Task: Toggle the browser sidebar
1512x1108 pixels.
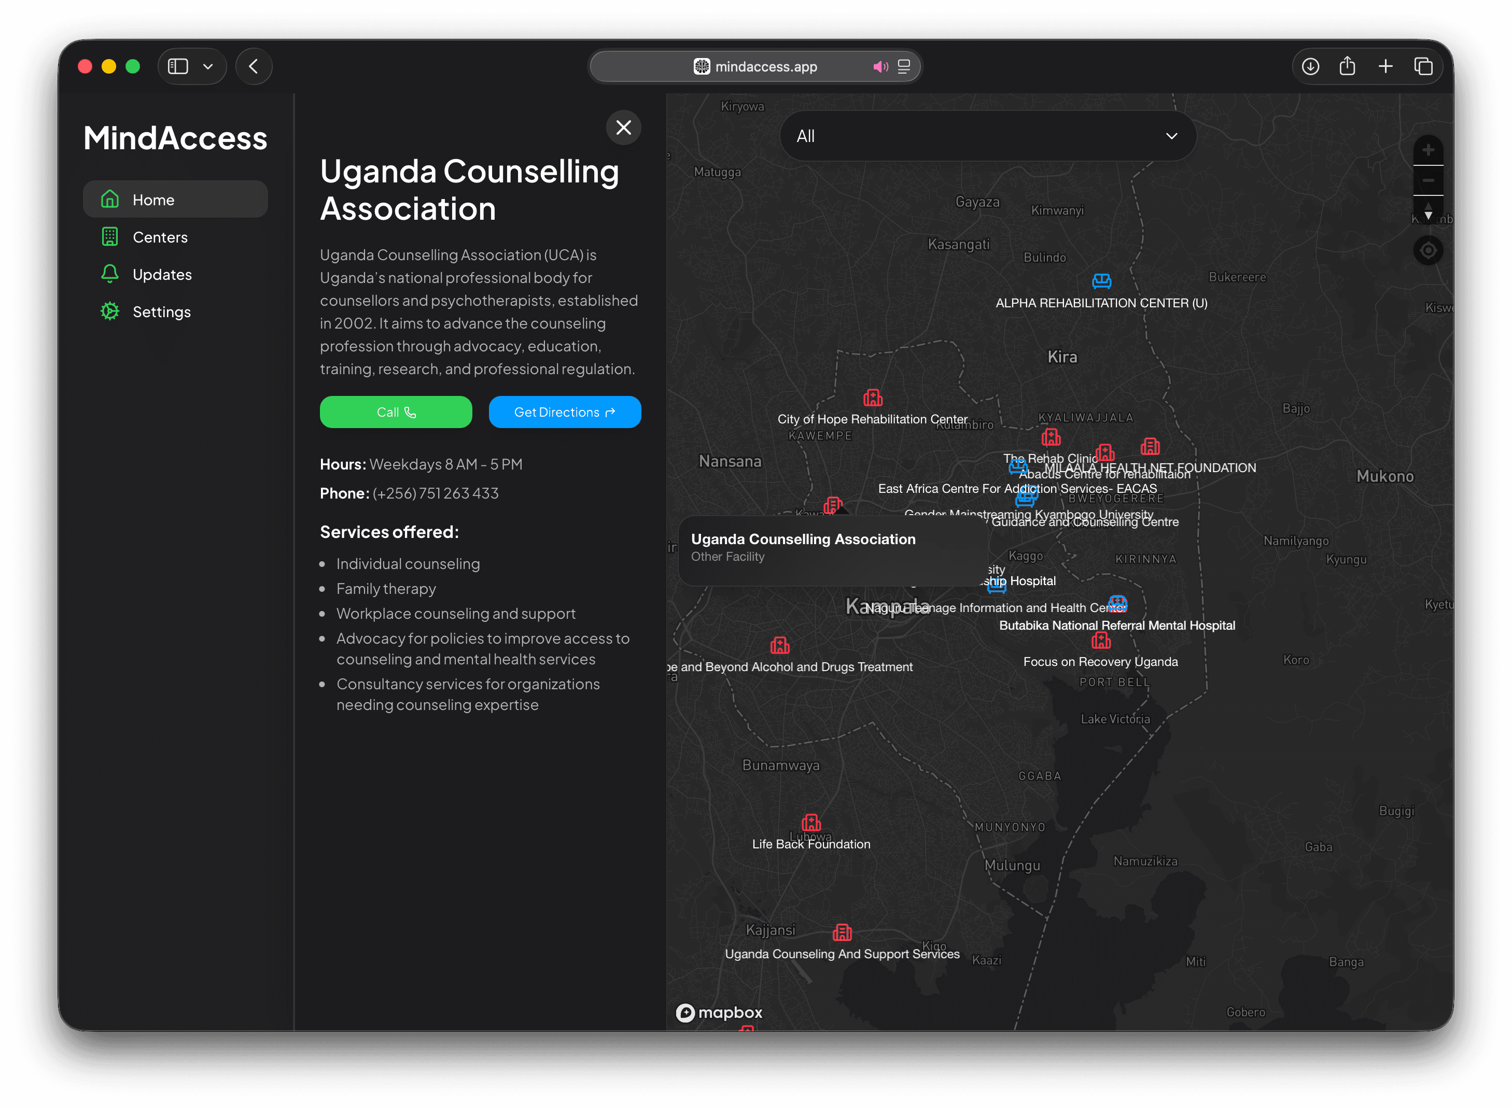Action: click(x=178, y=66)
